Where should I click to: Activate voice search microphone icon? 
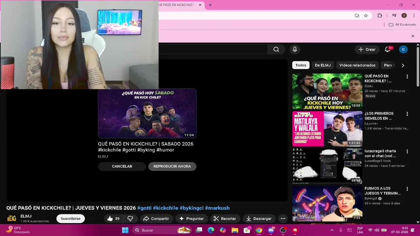(295, 49)
